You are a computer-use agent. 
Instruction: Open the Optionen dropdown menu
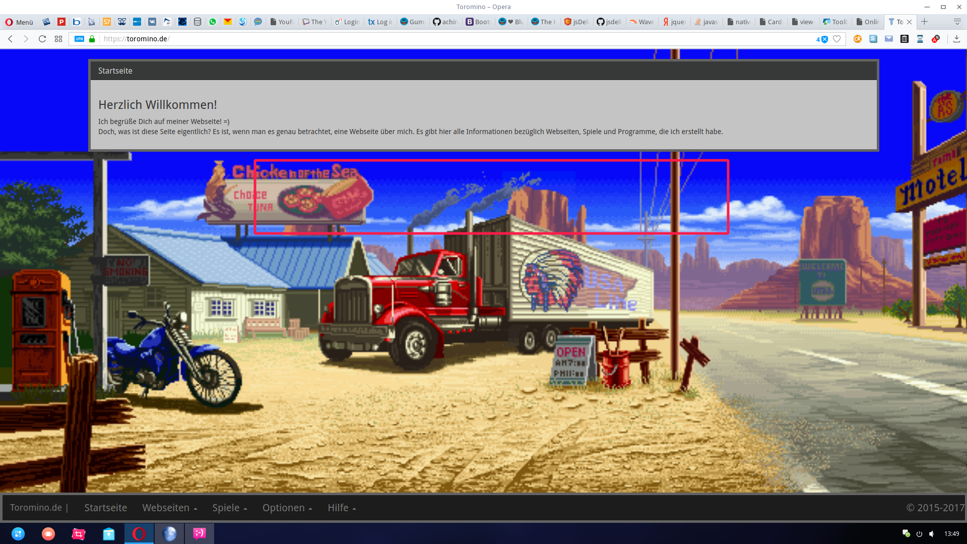[x=287, y=508]
